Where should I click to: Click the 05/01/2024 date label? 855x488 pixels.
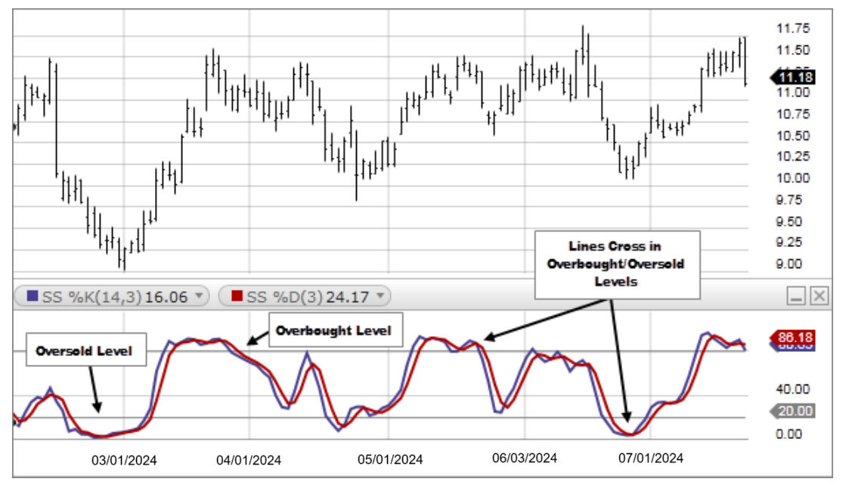point(391,459)
